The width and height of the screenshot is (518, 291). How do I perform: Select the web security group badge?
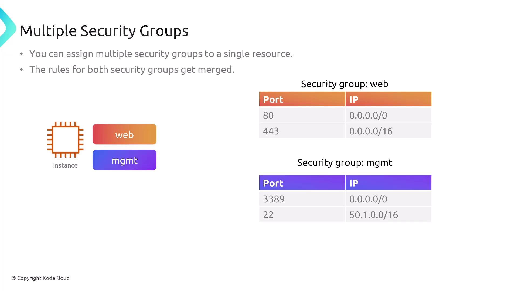tap(124, 134)
